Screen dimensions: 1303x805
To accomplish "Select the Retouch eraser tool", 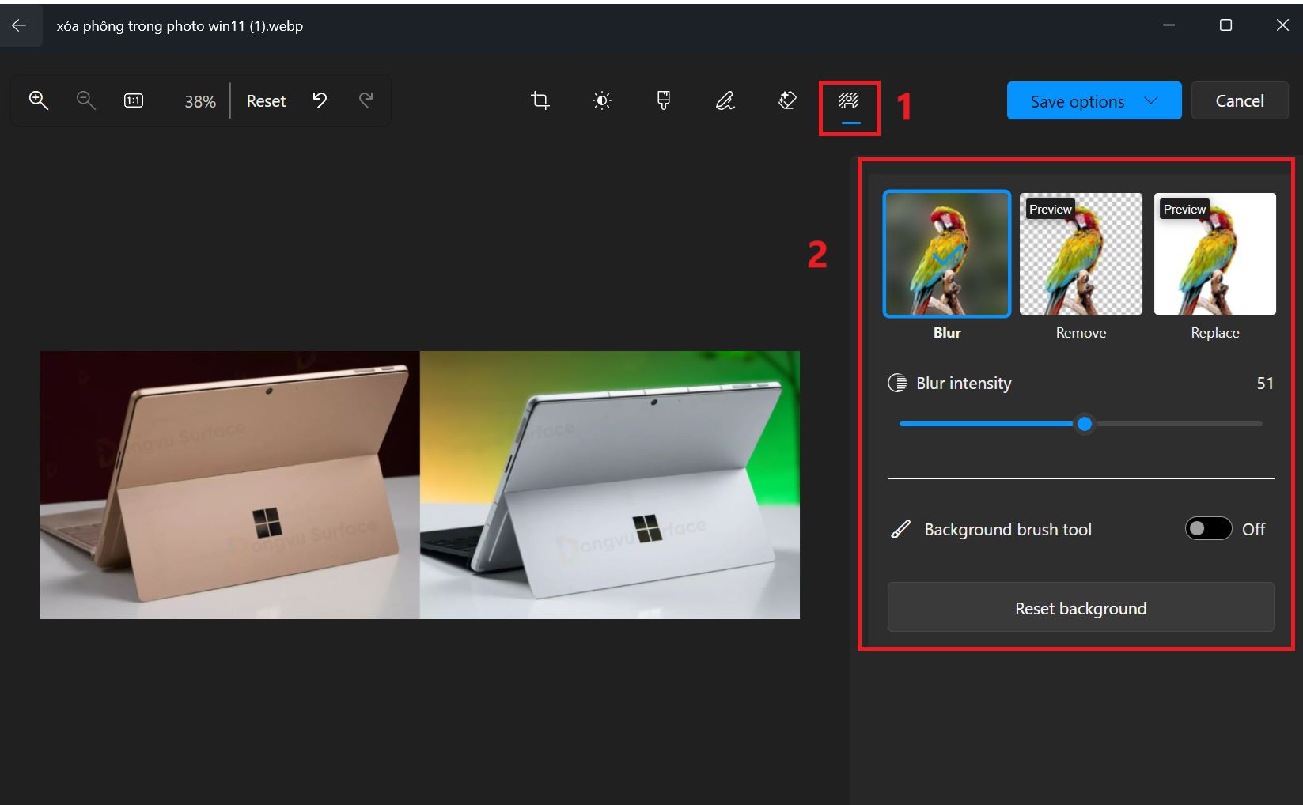I will (x=786, y=100).
